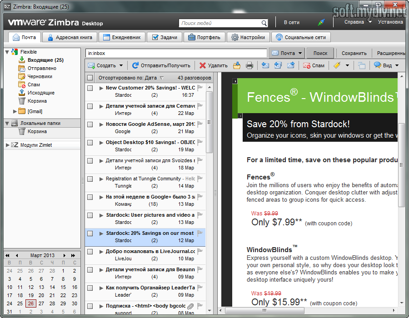Check the Добро пожаловать в LiveJournal message
Screen dimensions: 409x318
(90, 252)
